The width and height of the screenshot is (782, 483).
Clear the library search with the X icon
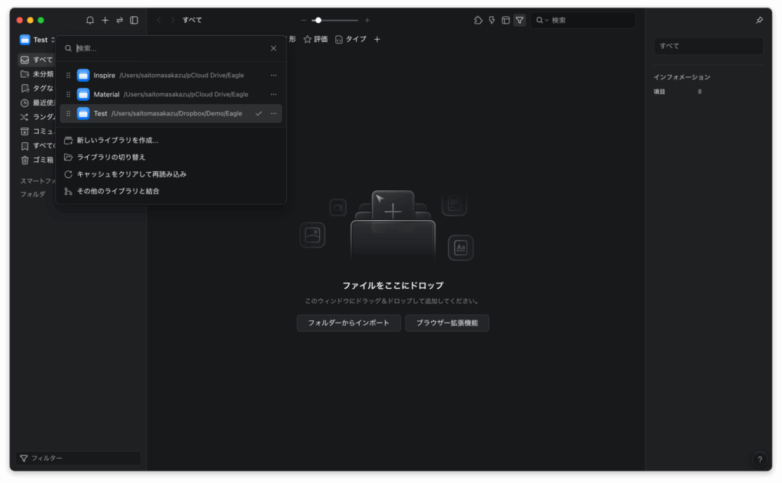click(273, 48)
